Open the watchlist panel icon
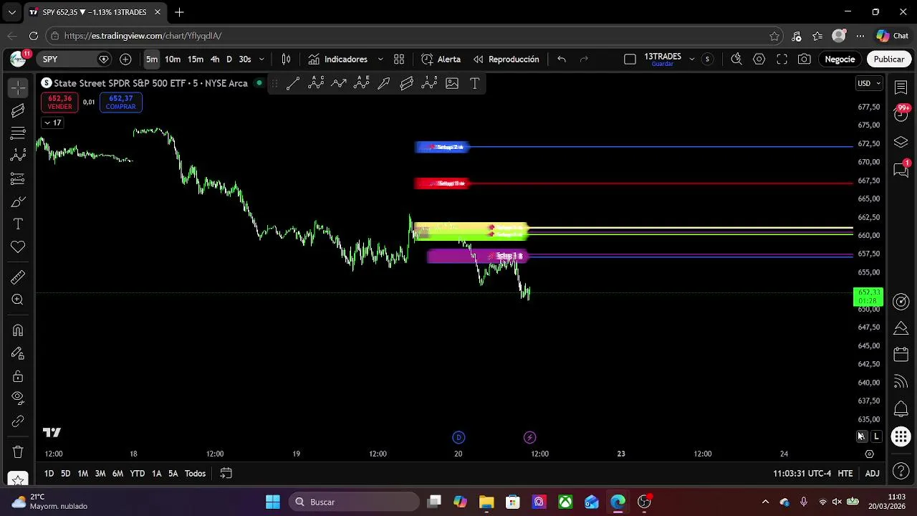Image resolution: width=917 pixels, height=516 pixels. [901, 87]
